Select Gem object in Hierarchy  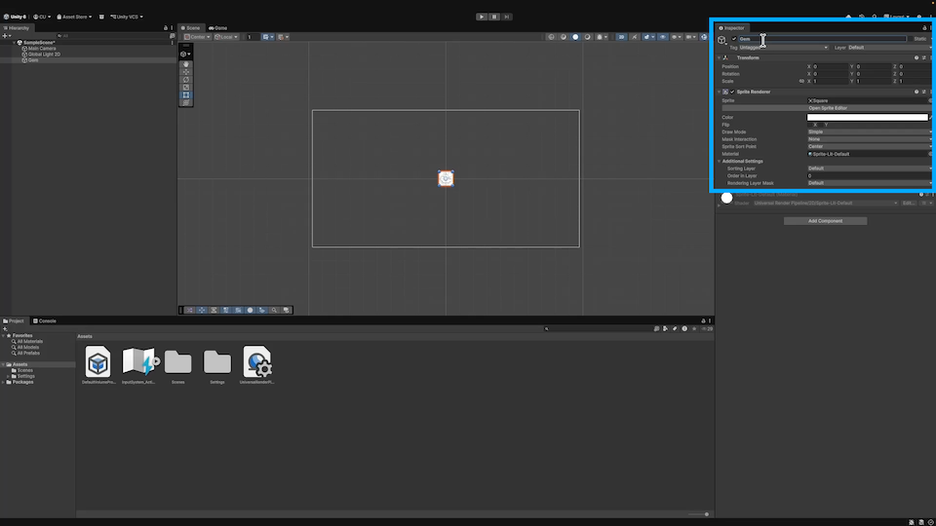(33, 60)
